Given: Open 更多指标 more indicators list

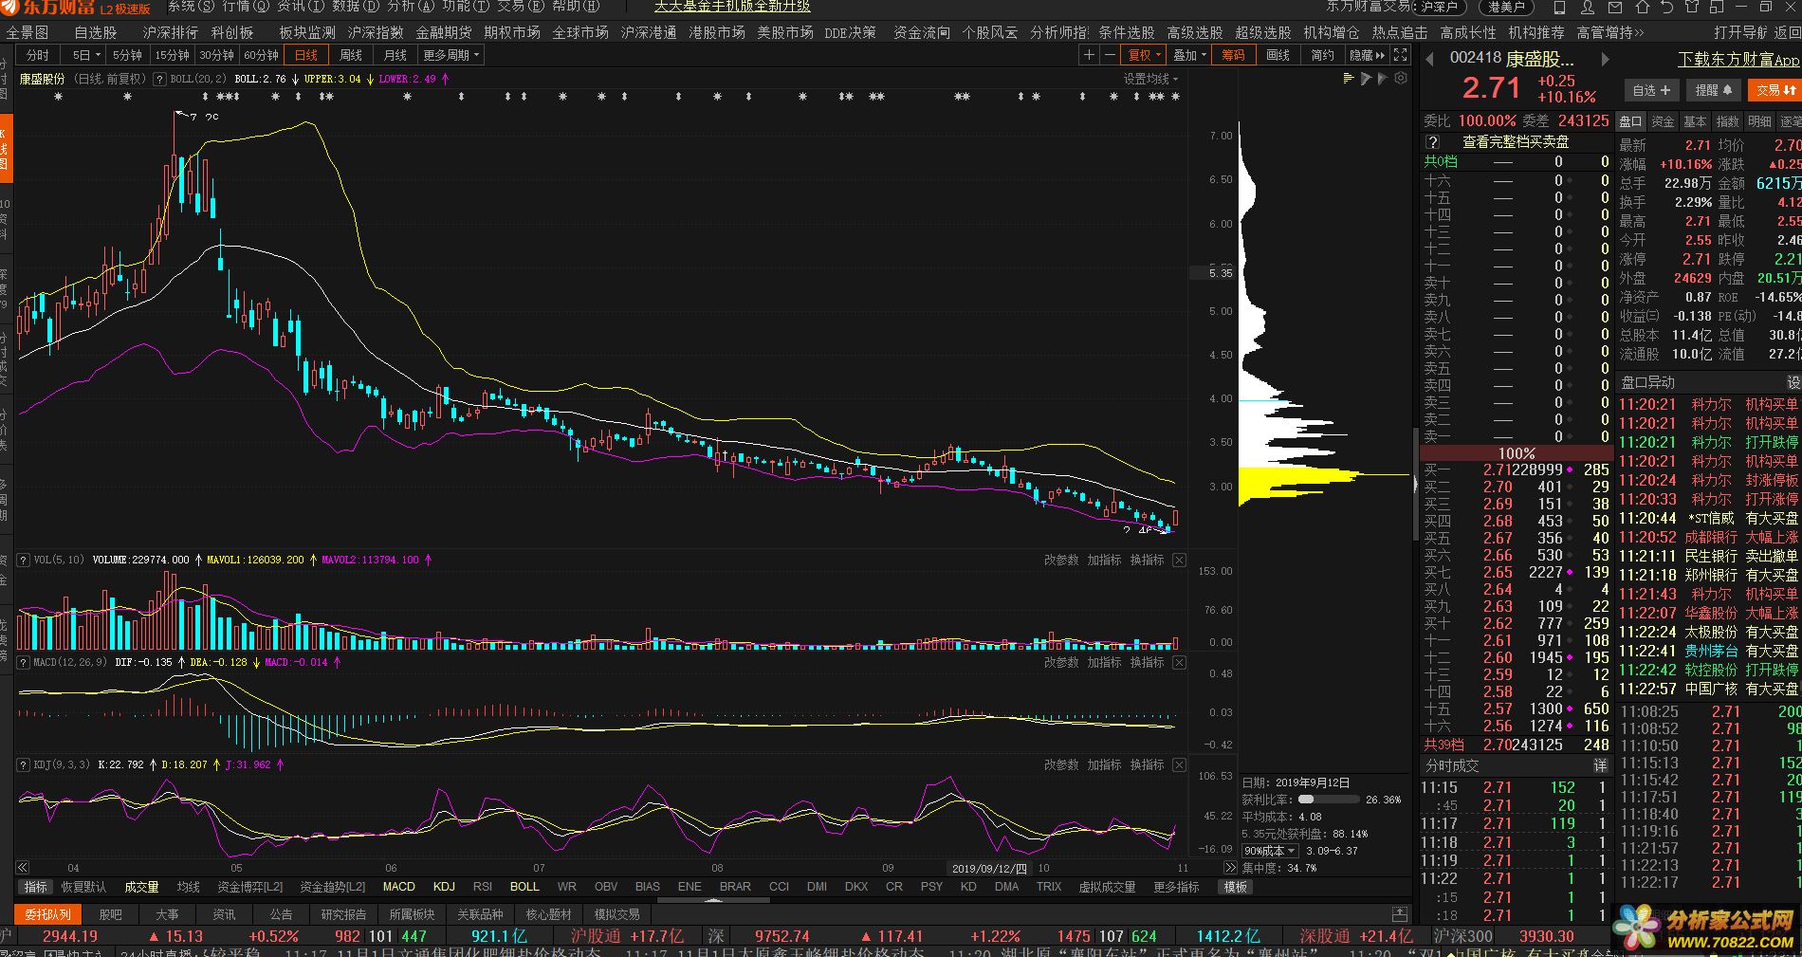Looking at the screenshot, I should pyautogui.click(x=1176, y=887).
